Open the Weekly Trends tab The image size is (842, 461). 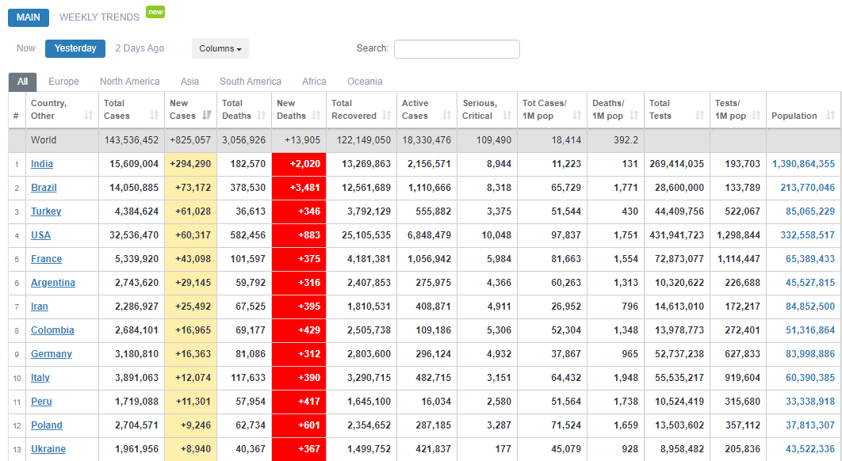pos(99,17)
